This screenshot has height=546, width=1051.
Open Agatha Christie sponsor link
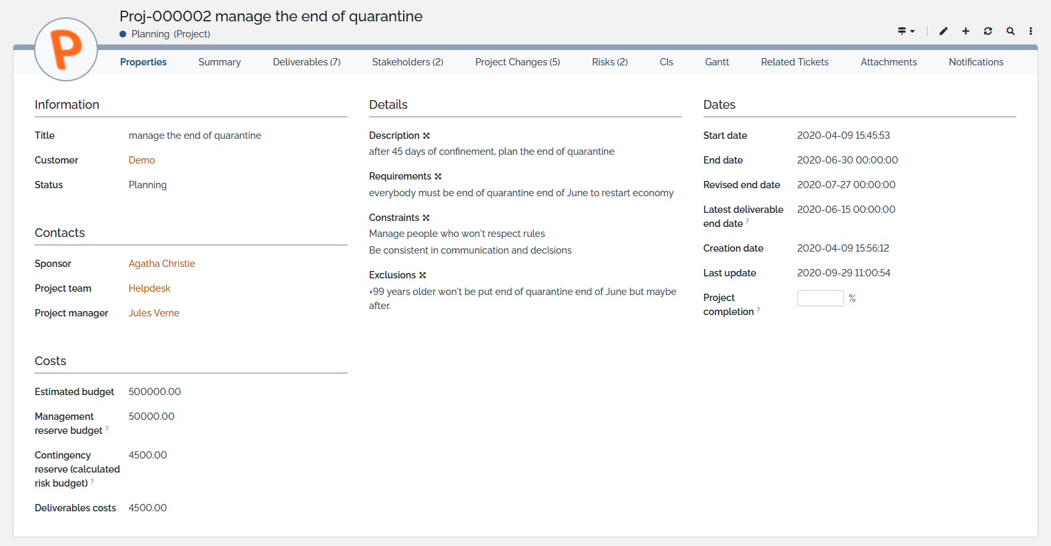[x=161, y=264]
